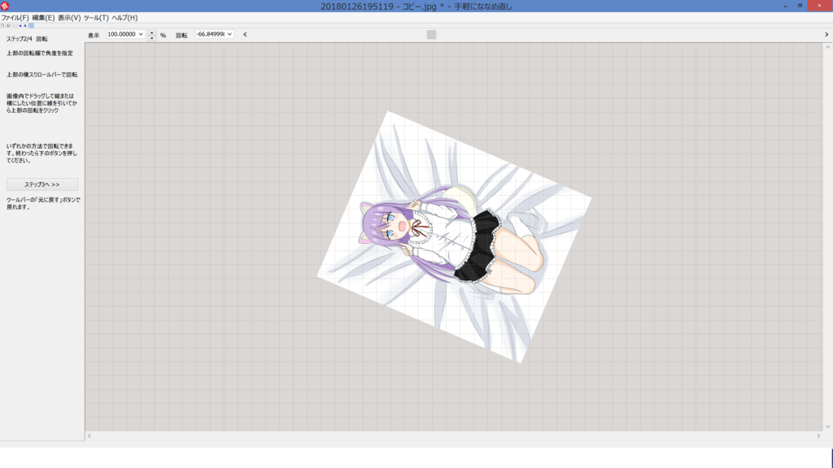
Task: Open the ツール(T) menu
Action: [x=96, y=18]
